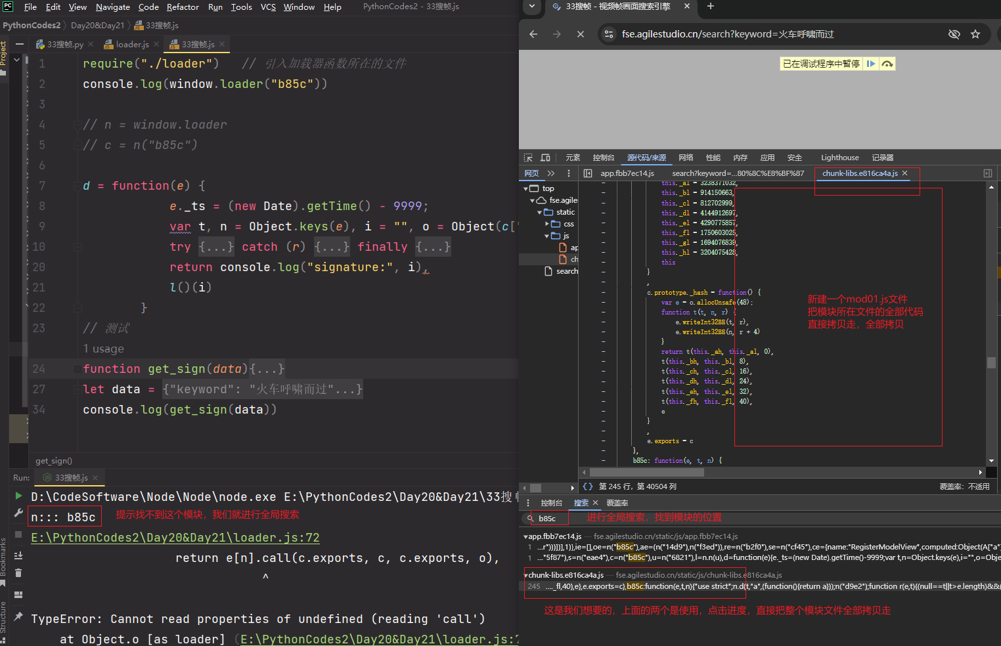This screenshot has height=646, width=1001.
Task: Open the Lighthouse panel
Action: (x=839, y=158)
